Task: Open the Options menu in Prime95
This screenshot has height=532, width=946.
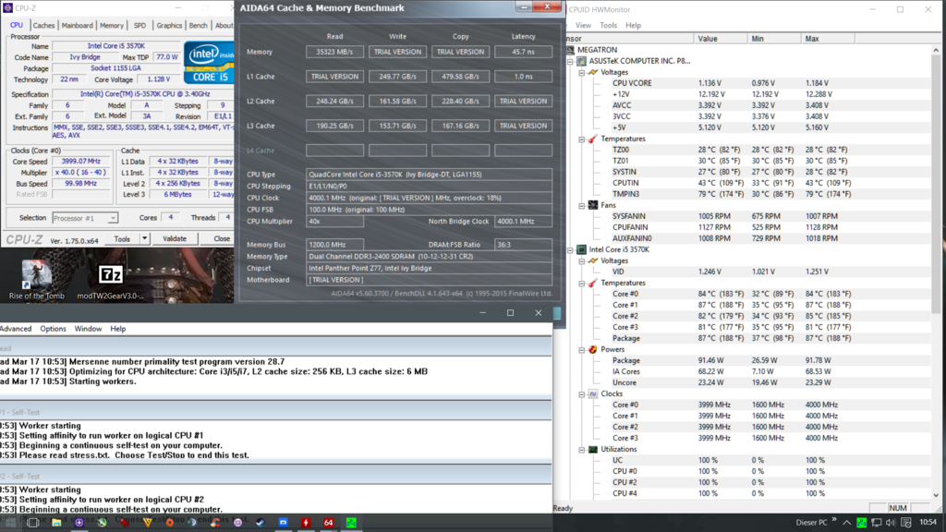Action: click(53, 329)
